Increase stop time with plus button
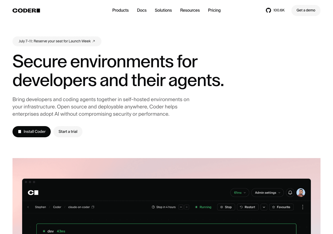 click(187, 207)
